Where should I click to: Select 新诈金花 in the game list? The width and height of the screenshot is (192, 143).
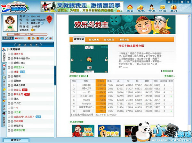(18, 94)
